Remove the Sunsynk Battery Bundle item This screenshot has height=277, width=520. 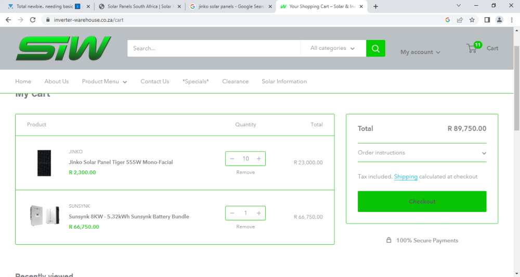tap(245, 227)
